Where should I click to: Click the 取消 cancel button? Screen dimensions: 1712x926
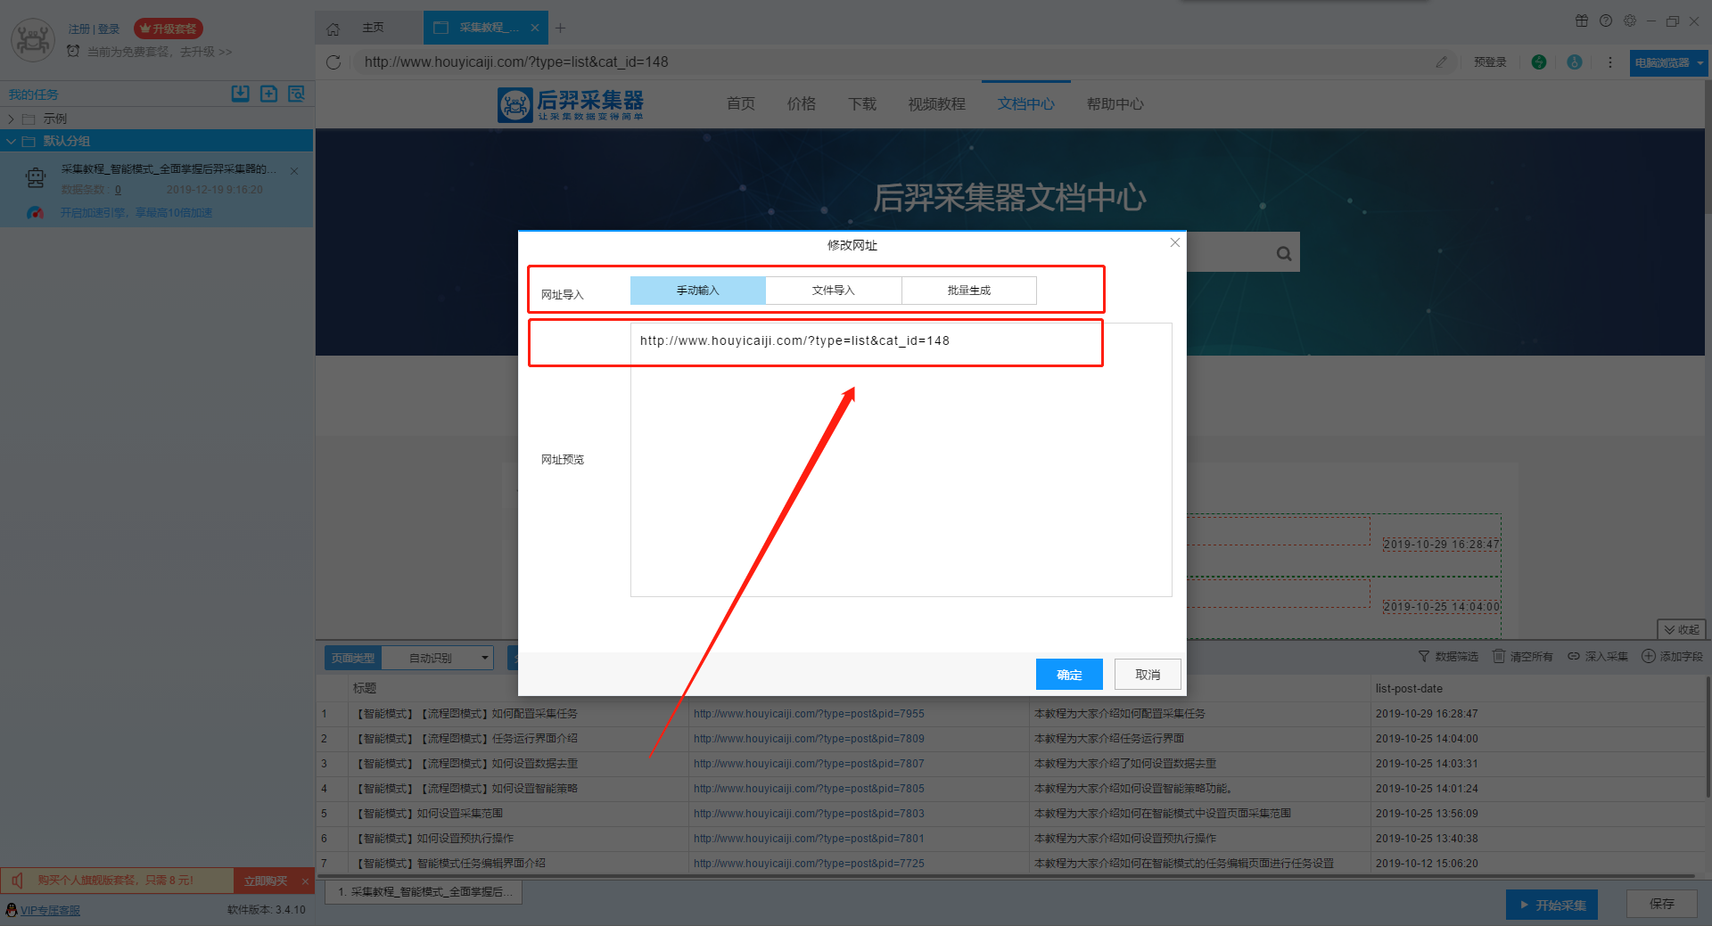(x=1148, y=675)
